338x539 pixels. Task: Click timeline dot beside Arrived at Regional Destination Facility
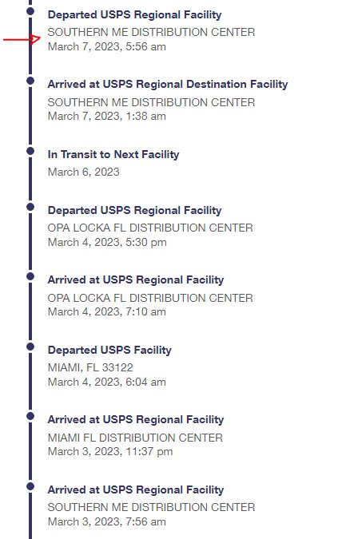[x=30, y=81]
